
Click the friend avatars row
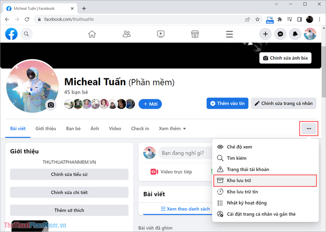point(100,104)
